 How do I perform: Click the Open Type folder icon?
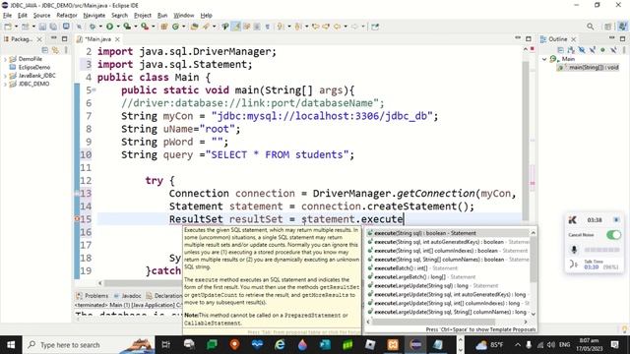[195, 27]
